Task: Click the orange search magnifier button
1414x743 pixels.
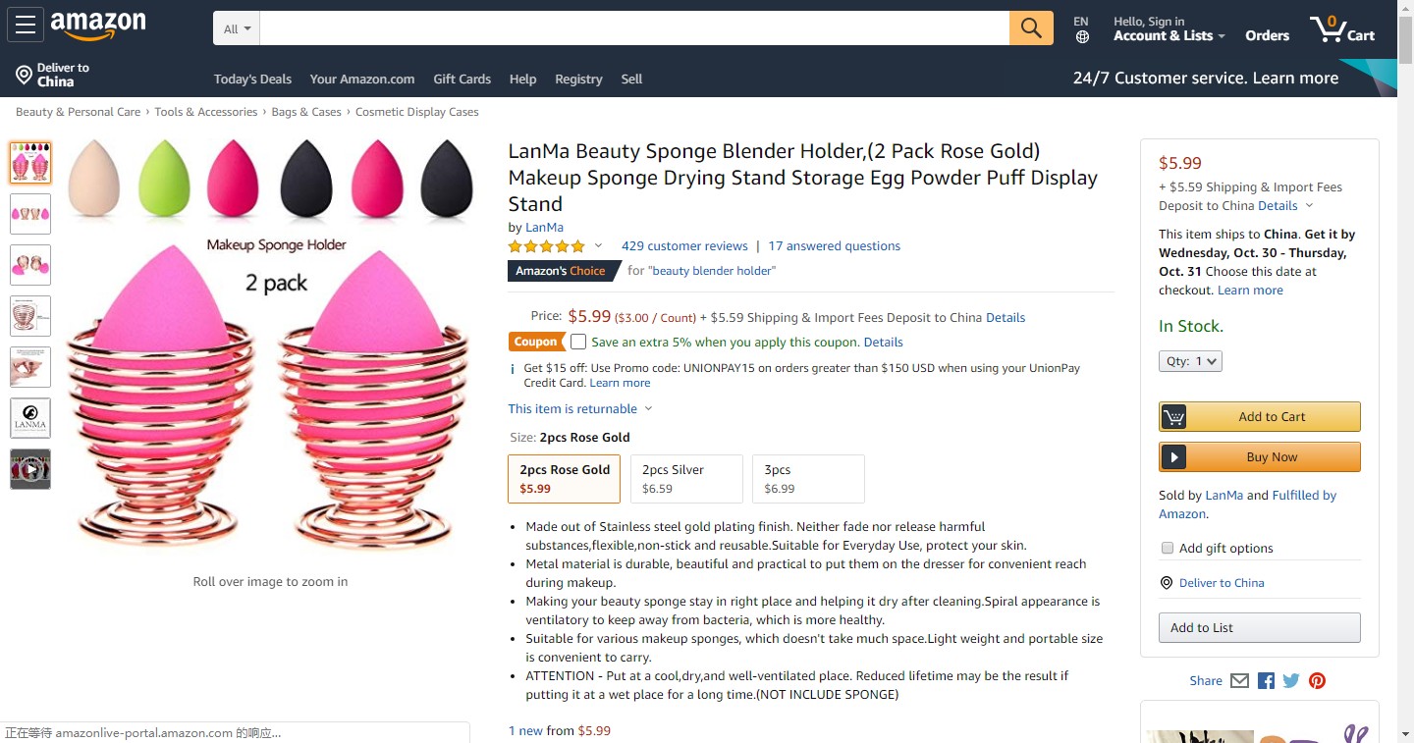Action: pos(1031,27)
